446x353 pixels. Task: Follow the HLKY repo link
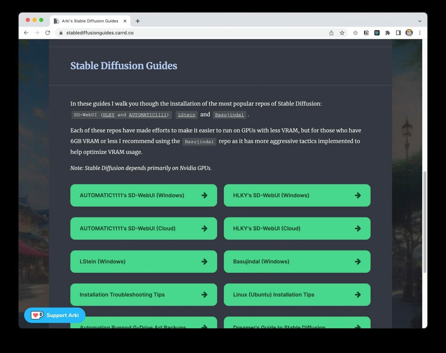(108, 115)
